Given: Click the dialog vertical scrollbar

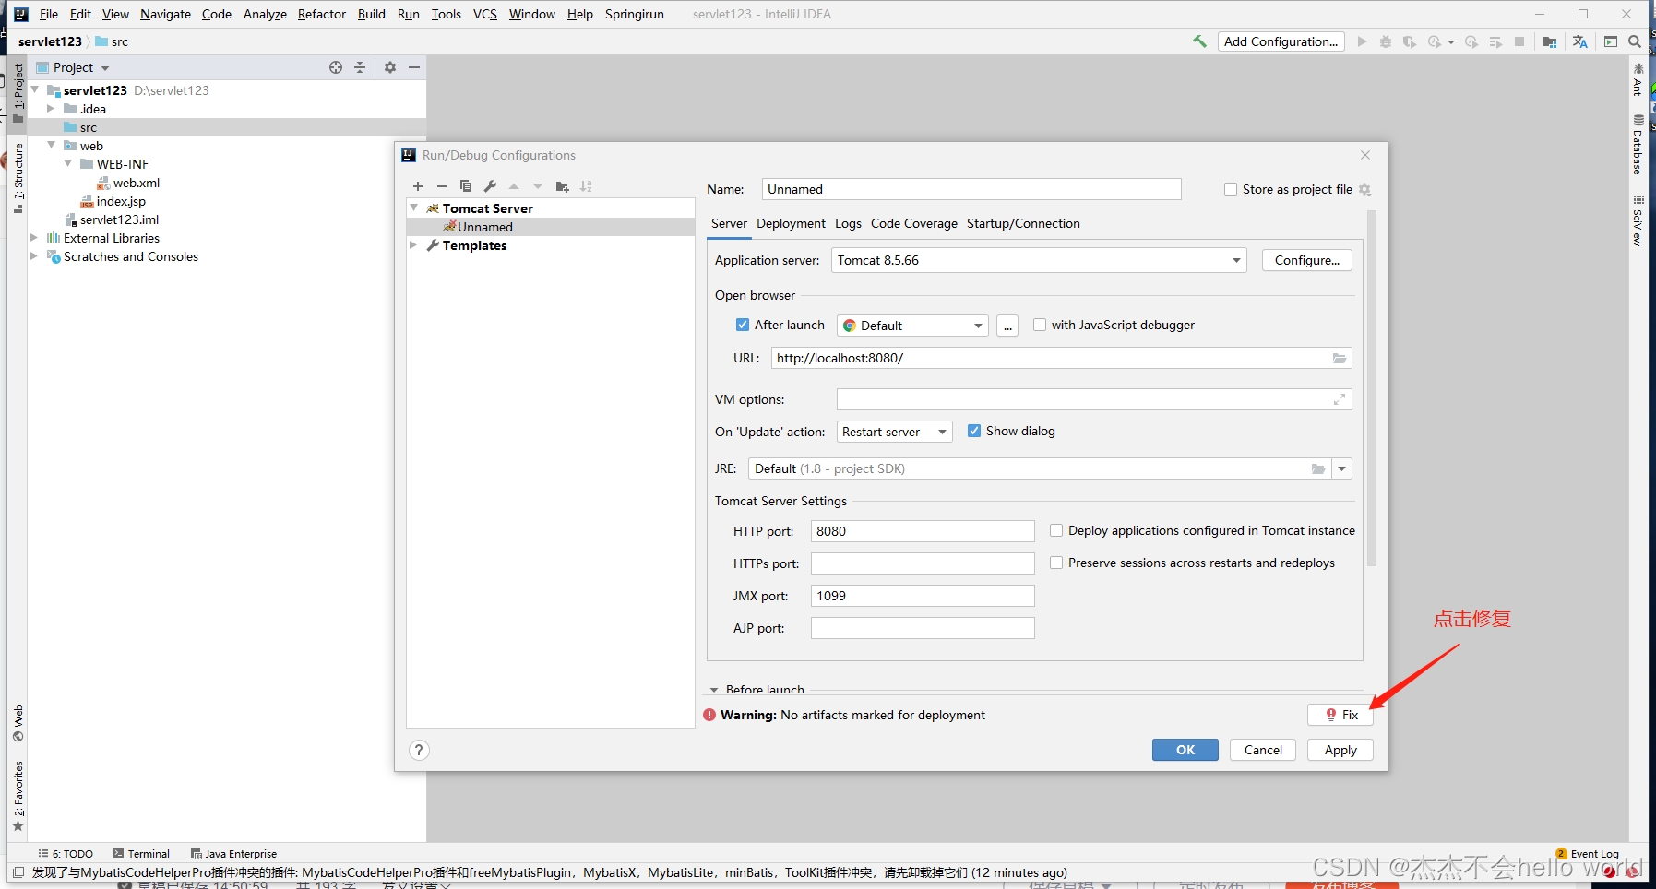Looking at the screenshot, I should point(1371,387).
